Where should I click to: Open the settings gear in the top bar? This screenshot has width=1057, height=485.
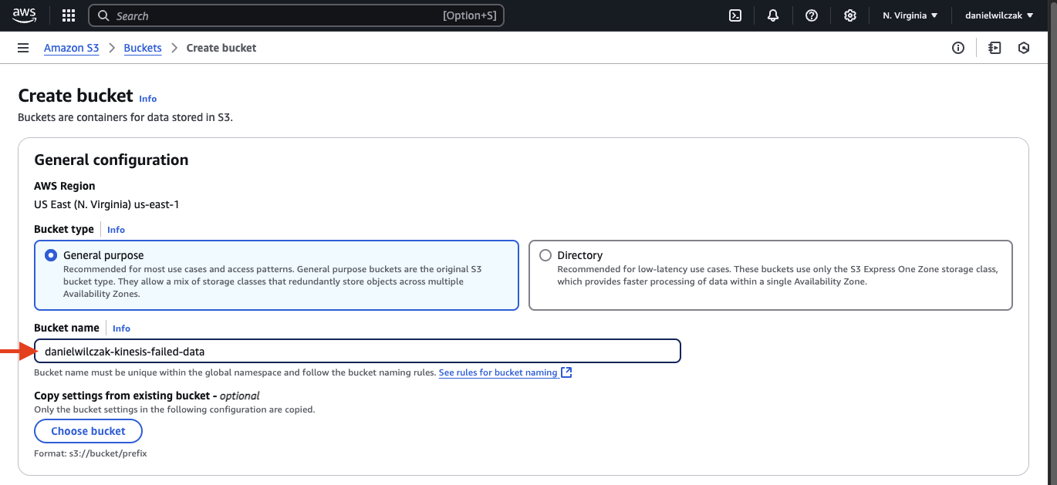pyautogui.click(x=850, y=15)
